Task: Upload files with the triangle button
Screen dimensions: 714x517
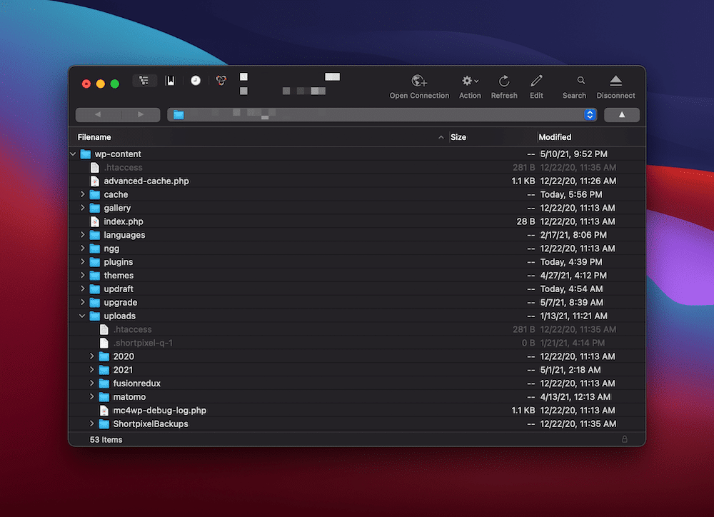Action: click(621, 114)
